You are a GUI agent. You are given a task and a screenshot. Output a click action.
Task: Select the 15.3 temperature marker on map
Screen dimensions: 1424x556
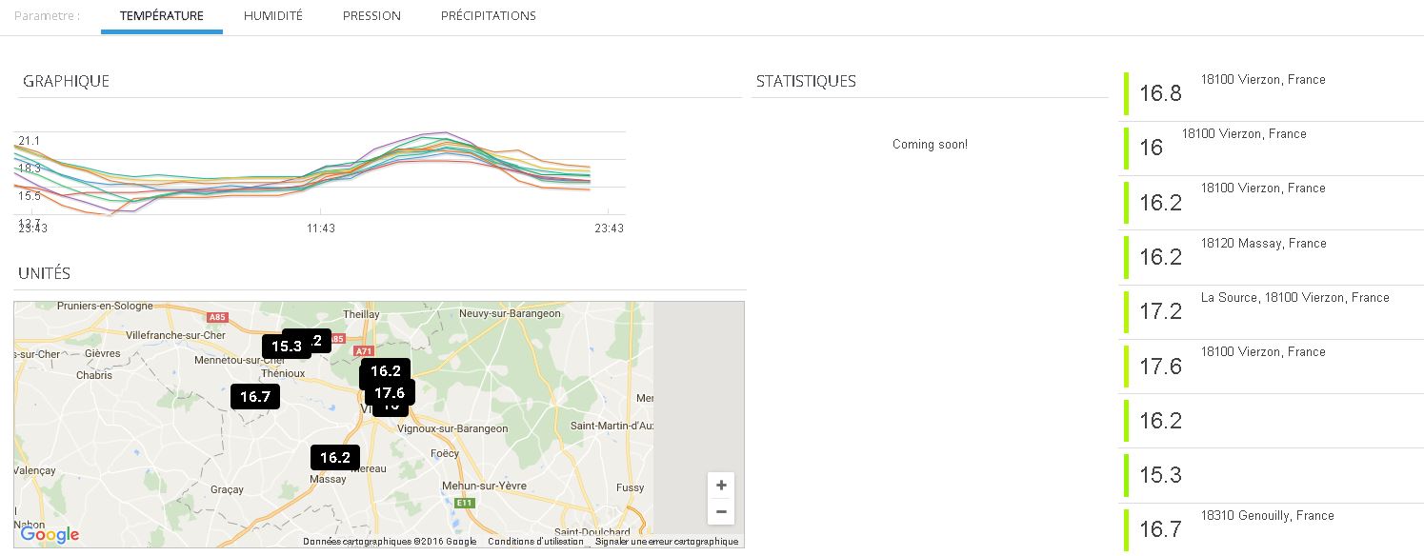pos(285,347)
